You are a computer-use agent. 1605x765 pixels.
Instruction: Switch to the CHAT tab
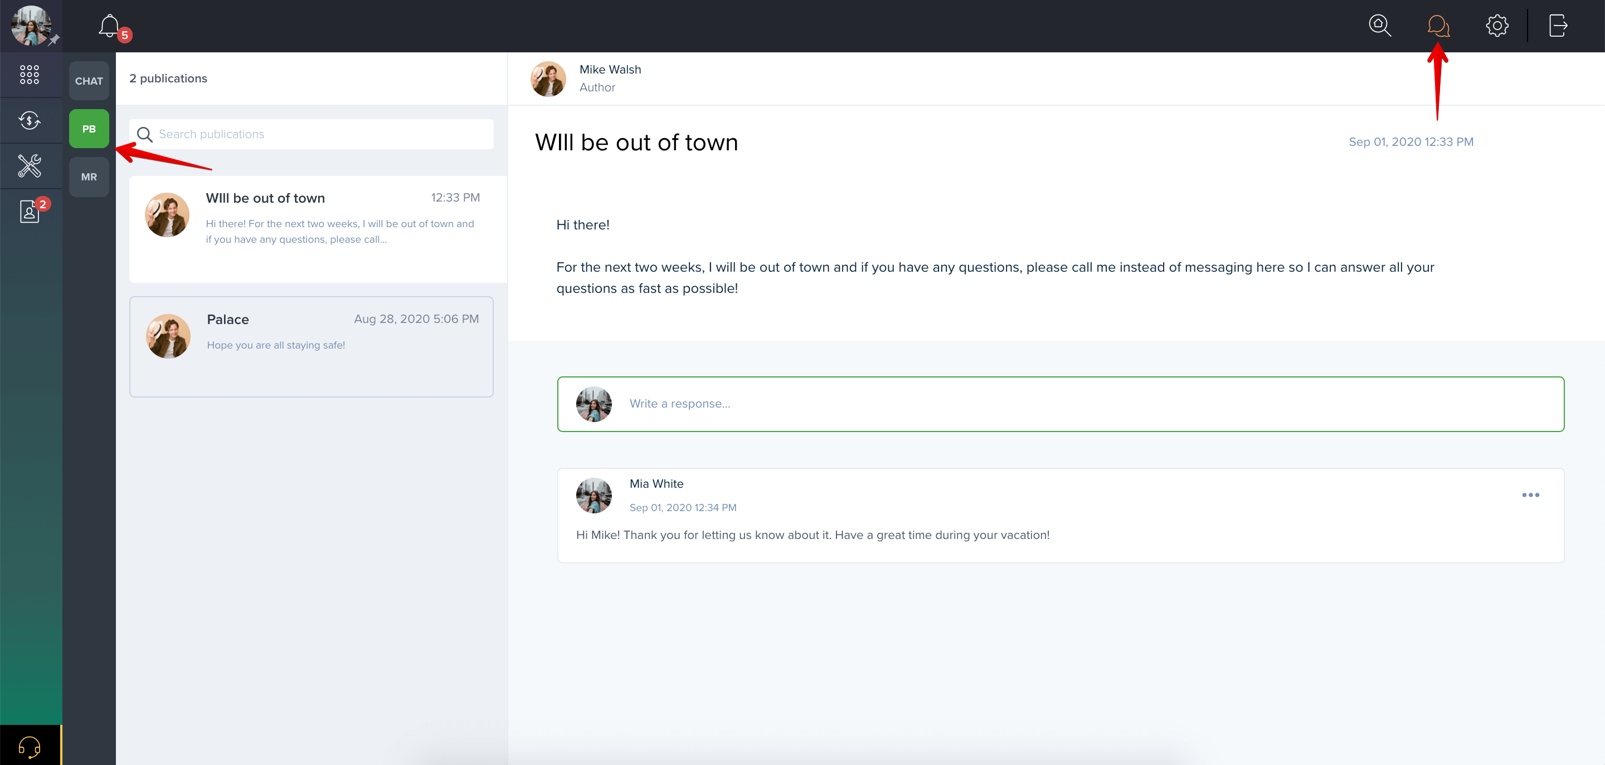[x=89, y=81]
